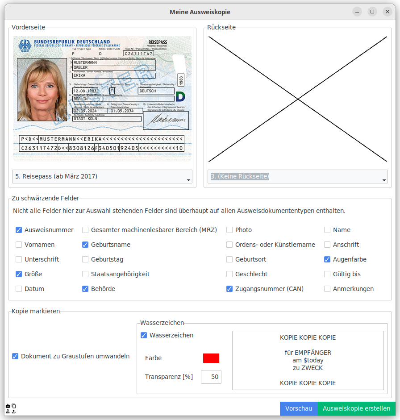The width and height of the screenshot is (400, 420).
Task: Click the rubber stamp icon at bottom left
Action: (8, 412)
